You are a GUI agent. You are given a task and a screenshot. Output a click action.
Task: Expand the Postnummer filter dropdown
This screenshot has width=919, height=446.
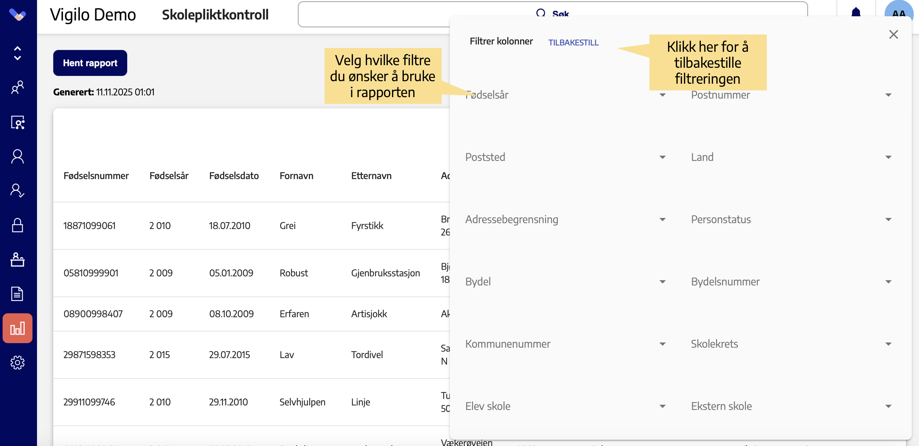[791, 95]
